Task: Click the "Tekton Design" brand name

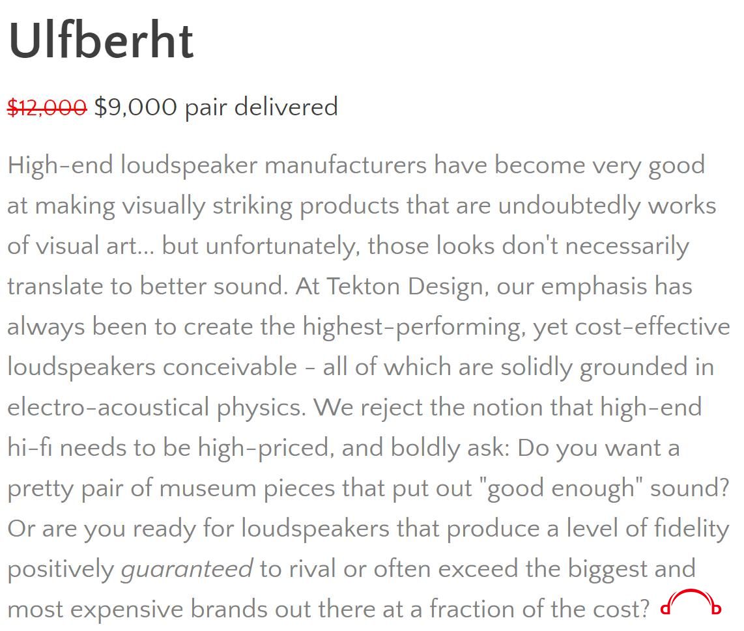Action: click(x=405, y=287)
